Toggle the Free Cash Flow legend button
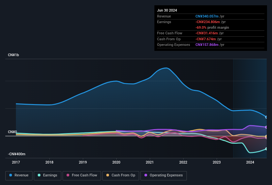The image size is (272, 185). [x=82, y=175]
